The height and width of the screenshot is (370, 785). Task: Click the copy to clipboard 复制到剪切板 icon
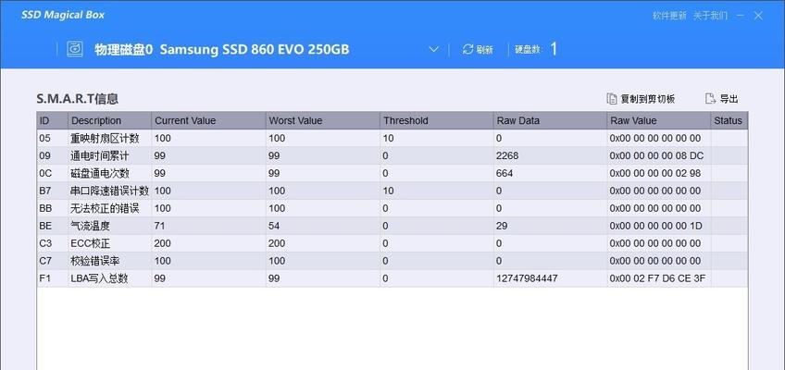point(611,98)
